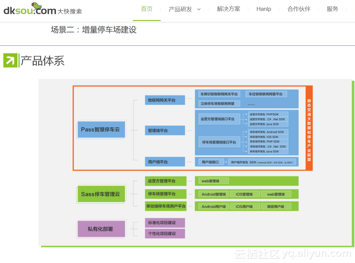Click 车位锁物联网网管平台 label

pos(266,94)
